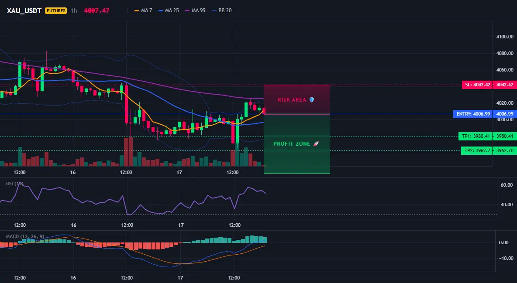
Task: Click date label 16 under the MACD panel
Action: [73, 278]
